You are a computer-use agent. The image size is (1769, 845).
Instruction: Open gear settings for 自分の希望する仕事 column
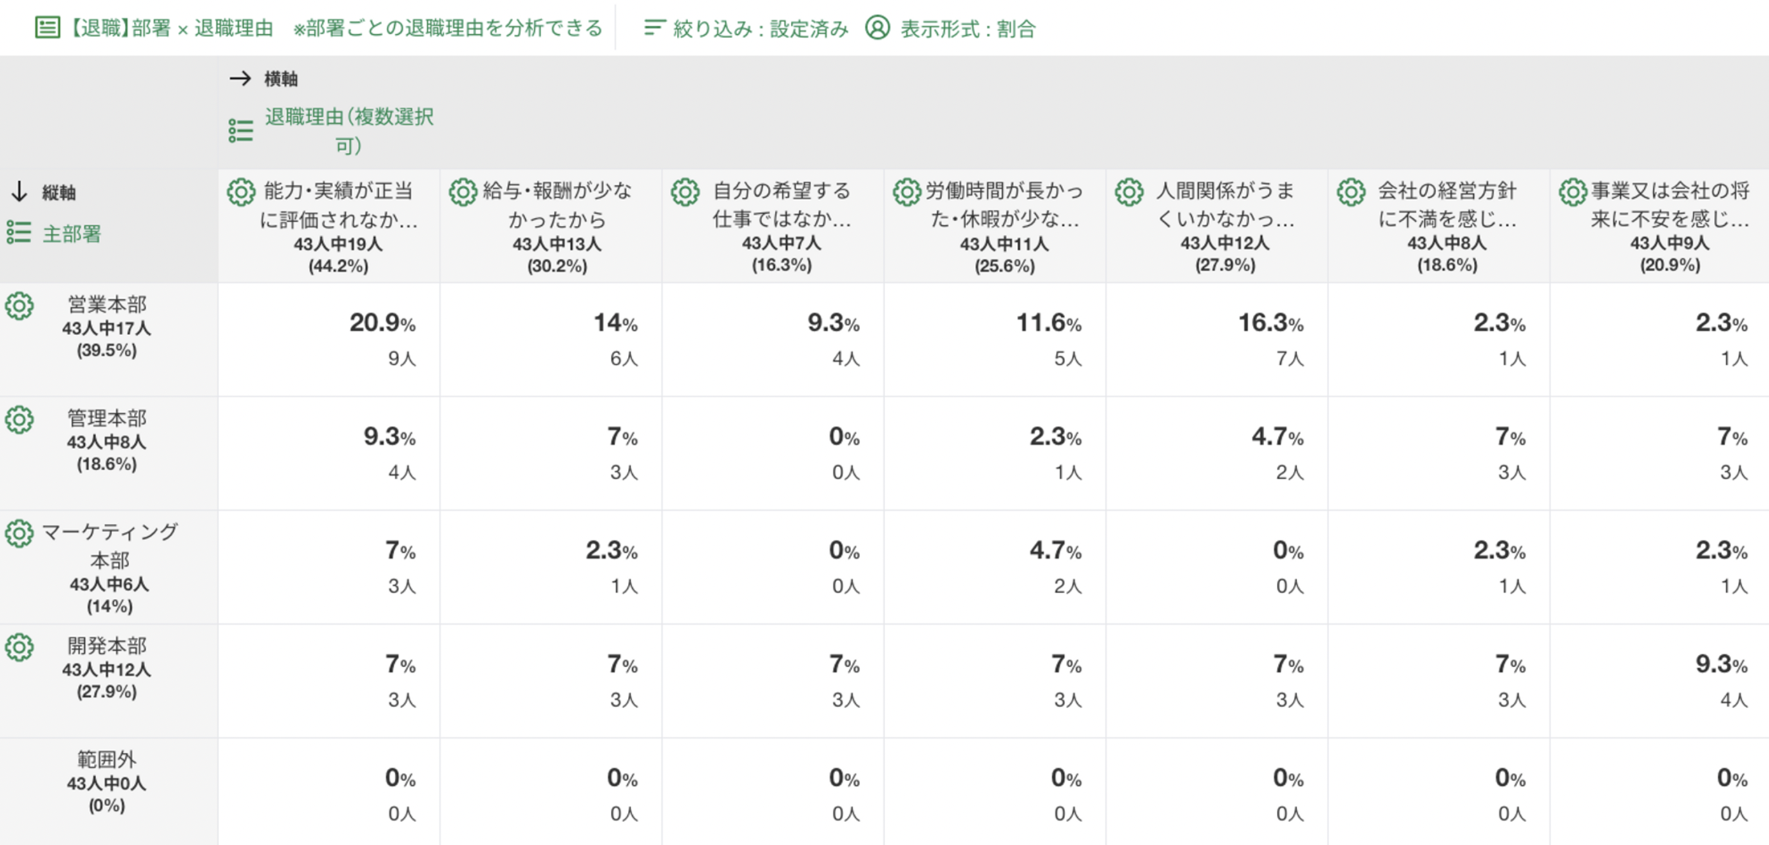click(685, 193)
